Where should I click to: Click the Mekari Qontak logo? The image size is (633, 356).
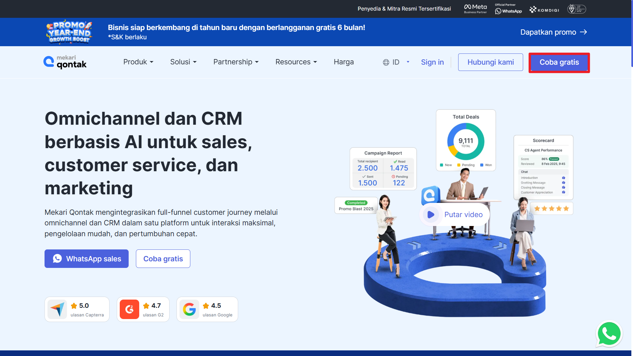65,62
